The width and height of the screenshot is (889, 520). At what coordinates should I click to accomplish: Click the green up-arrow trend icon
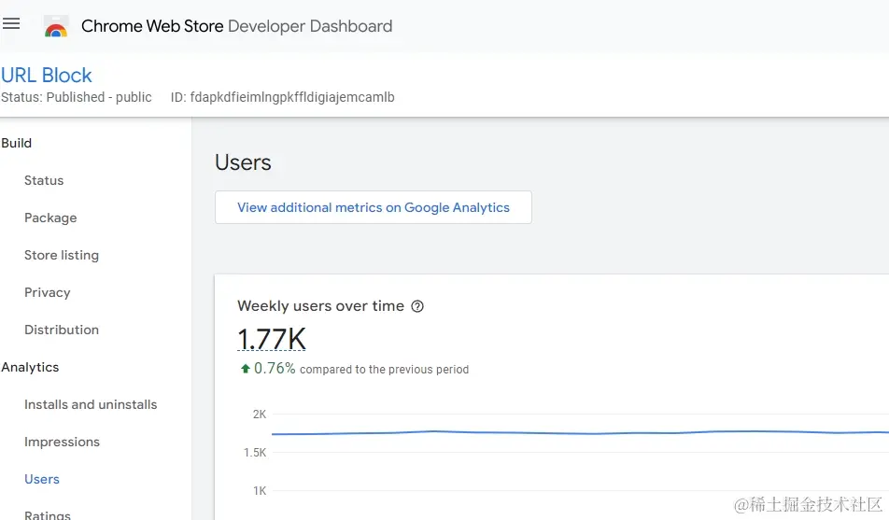pos(246,369)
